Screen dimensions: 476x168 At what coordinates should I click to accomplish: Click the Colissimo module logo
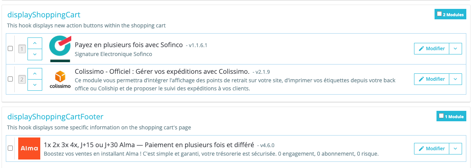tap(60, 79)
